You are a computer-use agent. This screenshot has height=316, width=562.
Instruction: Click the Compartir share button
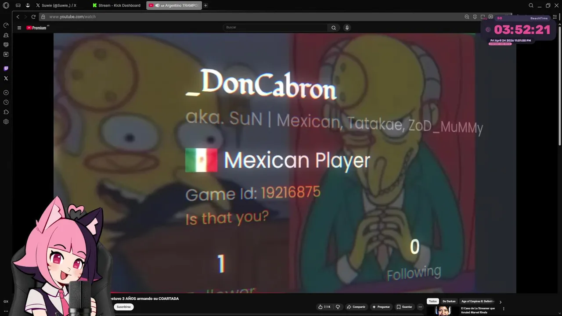[x=356, y=307]
